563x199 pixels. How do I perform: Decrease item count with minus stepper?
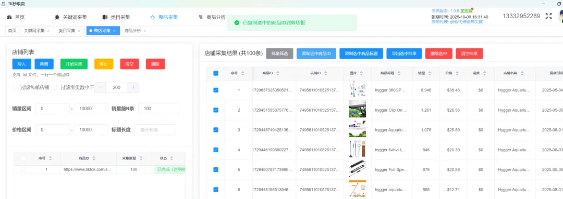click(x=100, y=87)
